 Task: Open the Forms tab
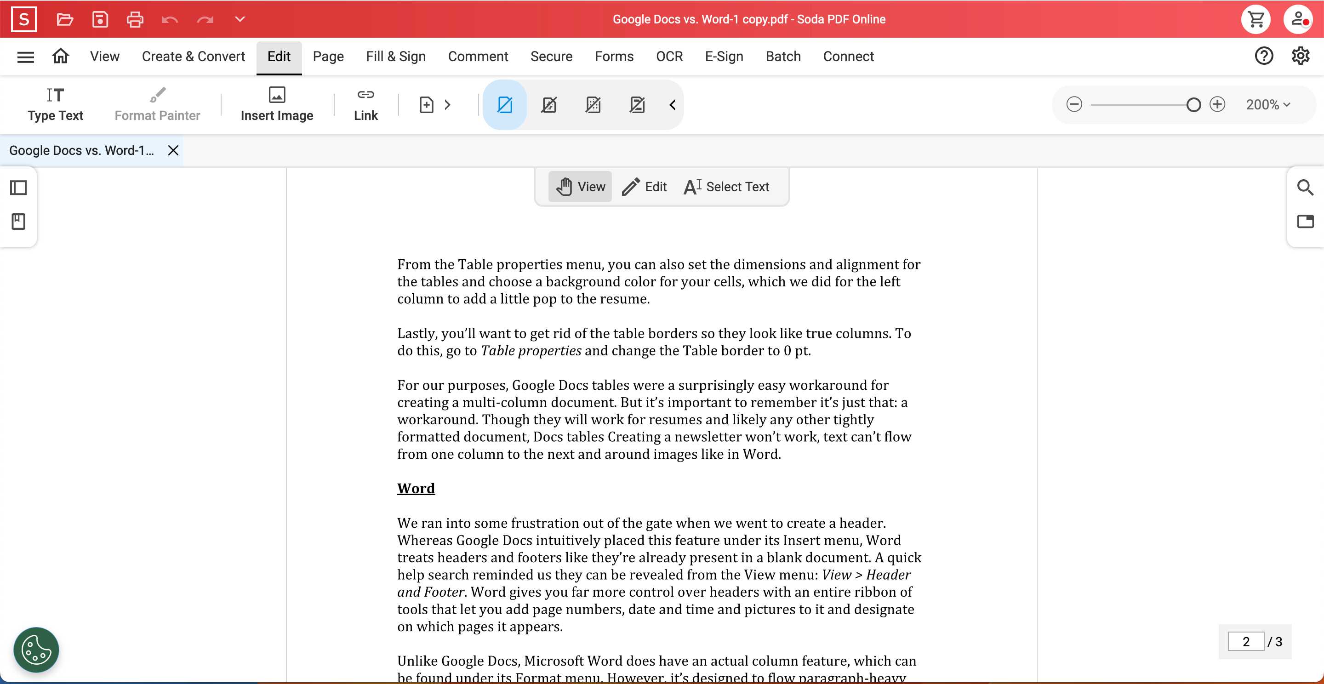(x=614, y=57)
